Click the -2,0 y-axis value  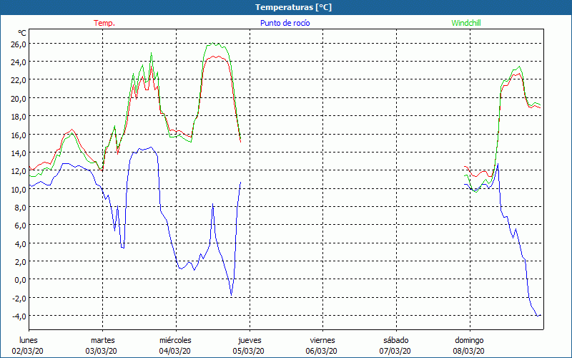tap(19, 299)
